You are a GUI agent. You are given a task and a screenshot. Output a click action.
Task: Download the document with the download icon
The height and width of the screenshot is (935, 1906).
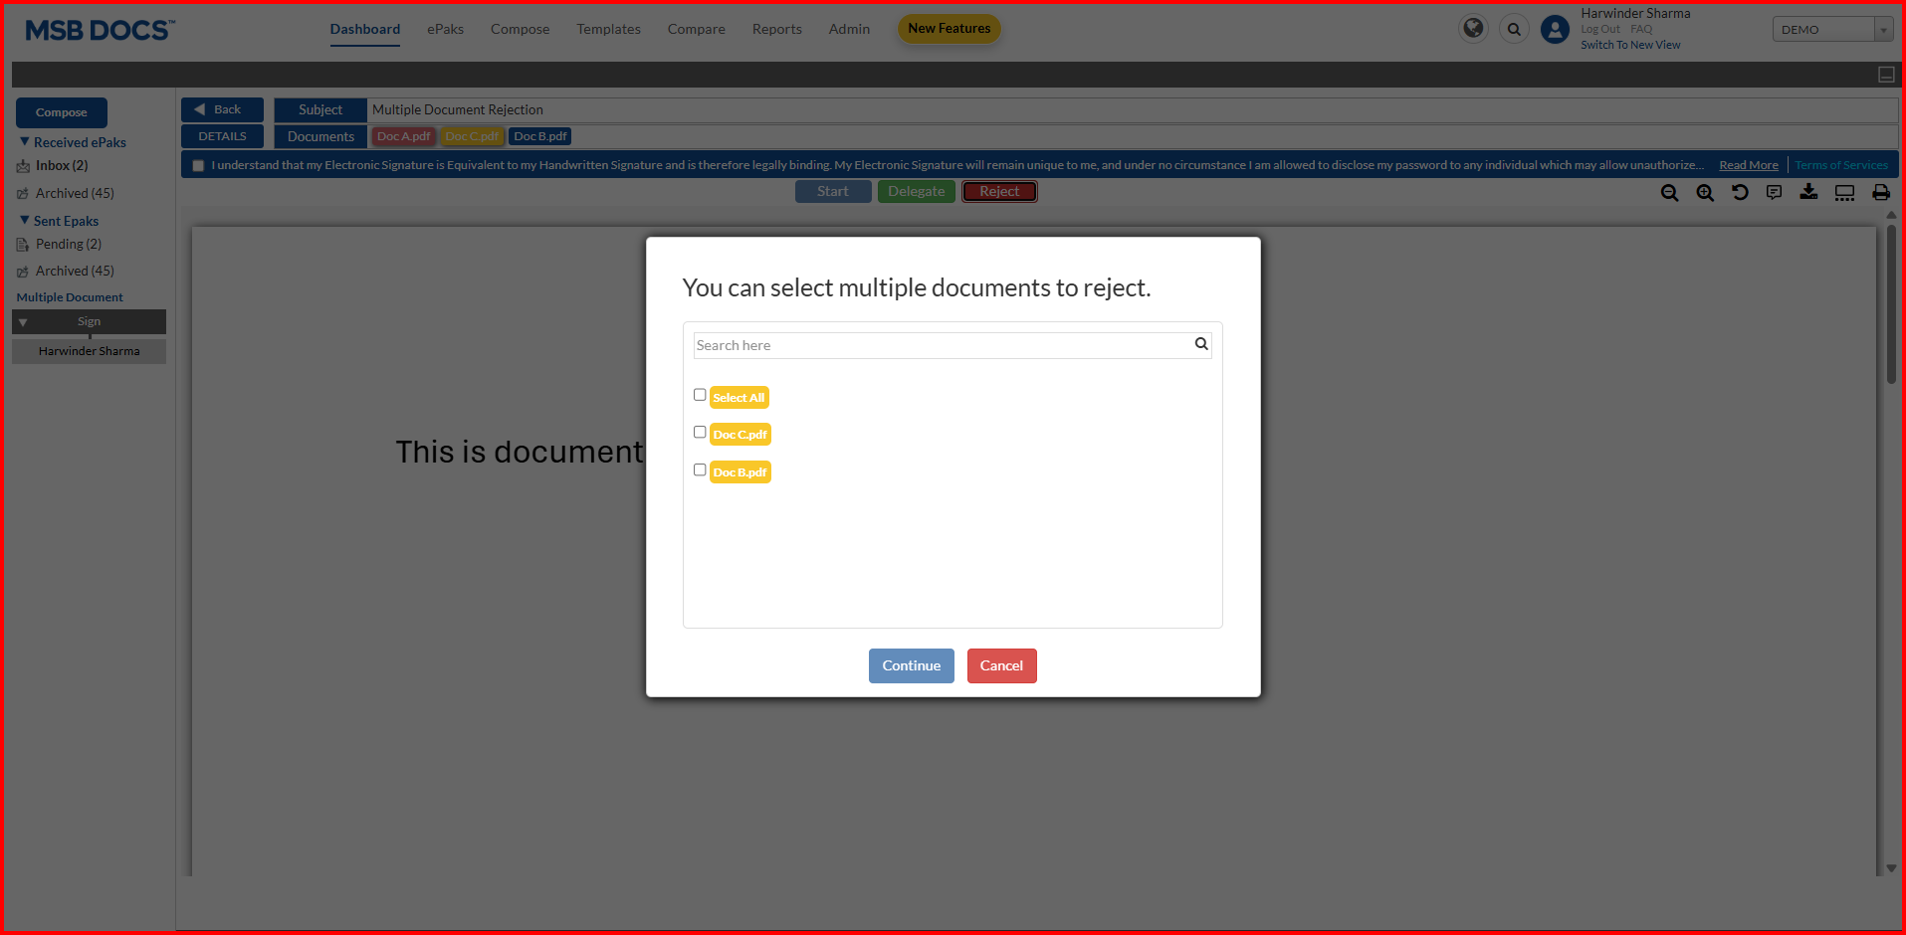(x=1808, y=193)
